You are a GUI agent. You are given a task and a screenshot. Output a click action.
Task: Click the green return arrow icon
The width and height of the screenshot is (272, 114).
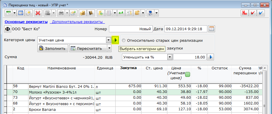(121, 13)
